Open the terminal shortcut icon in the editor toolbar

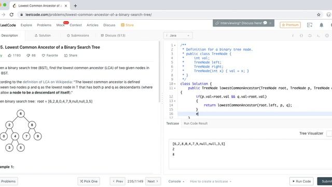pos(318,36)
